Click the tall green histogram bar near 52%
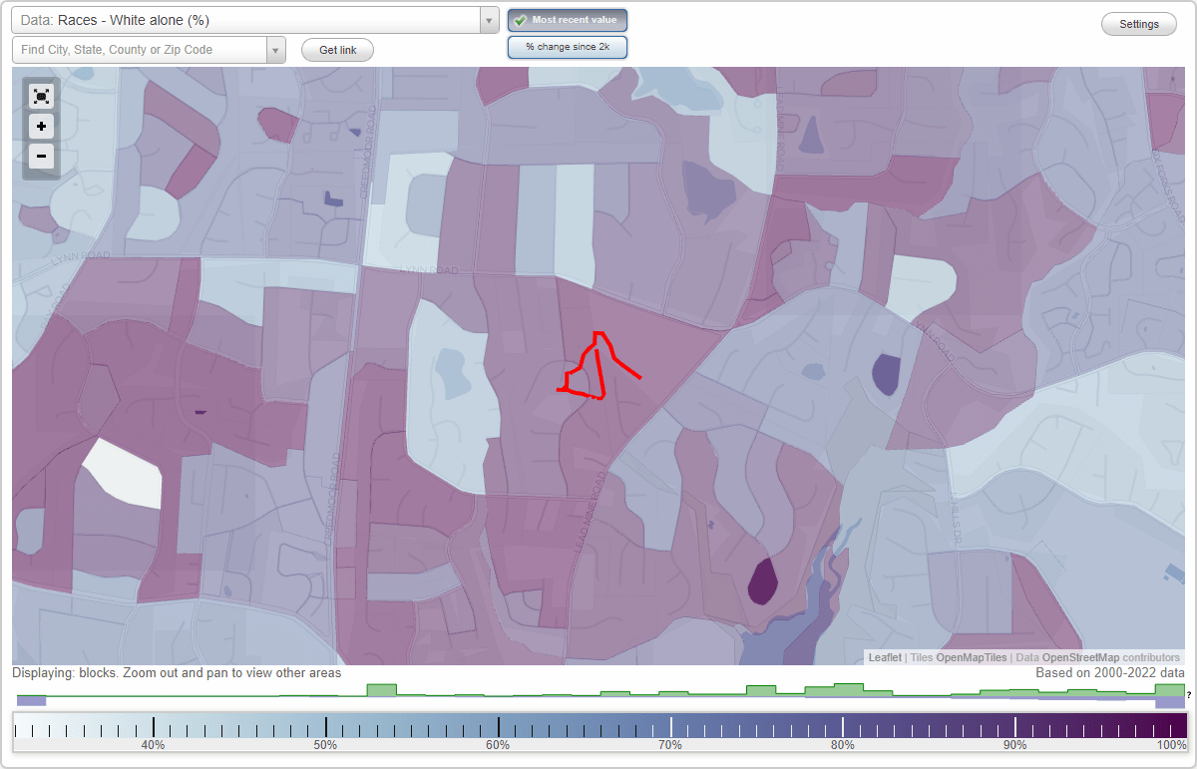The image size is (1197, 769). point(381,690)
